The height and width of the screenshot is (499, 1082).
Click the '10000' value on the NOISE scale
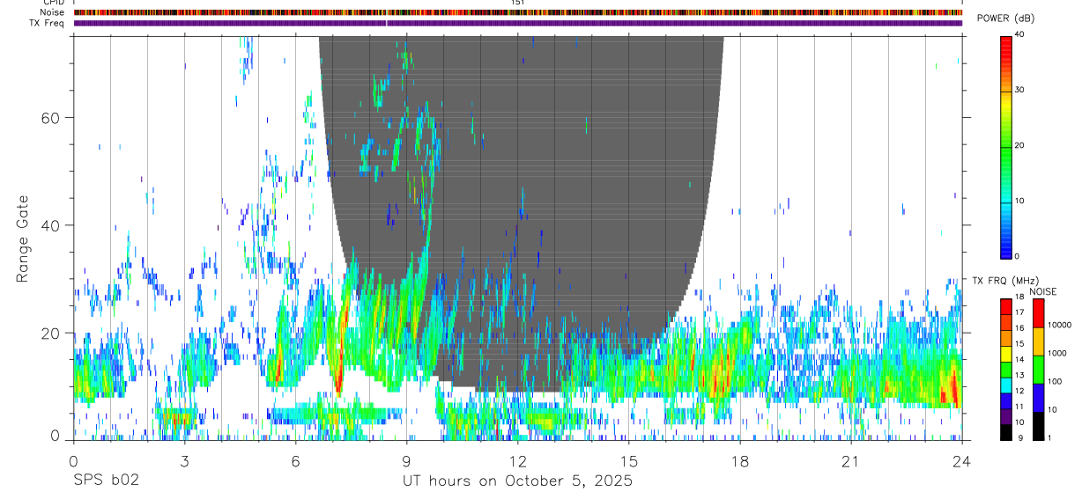point(1058,325)
